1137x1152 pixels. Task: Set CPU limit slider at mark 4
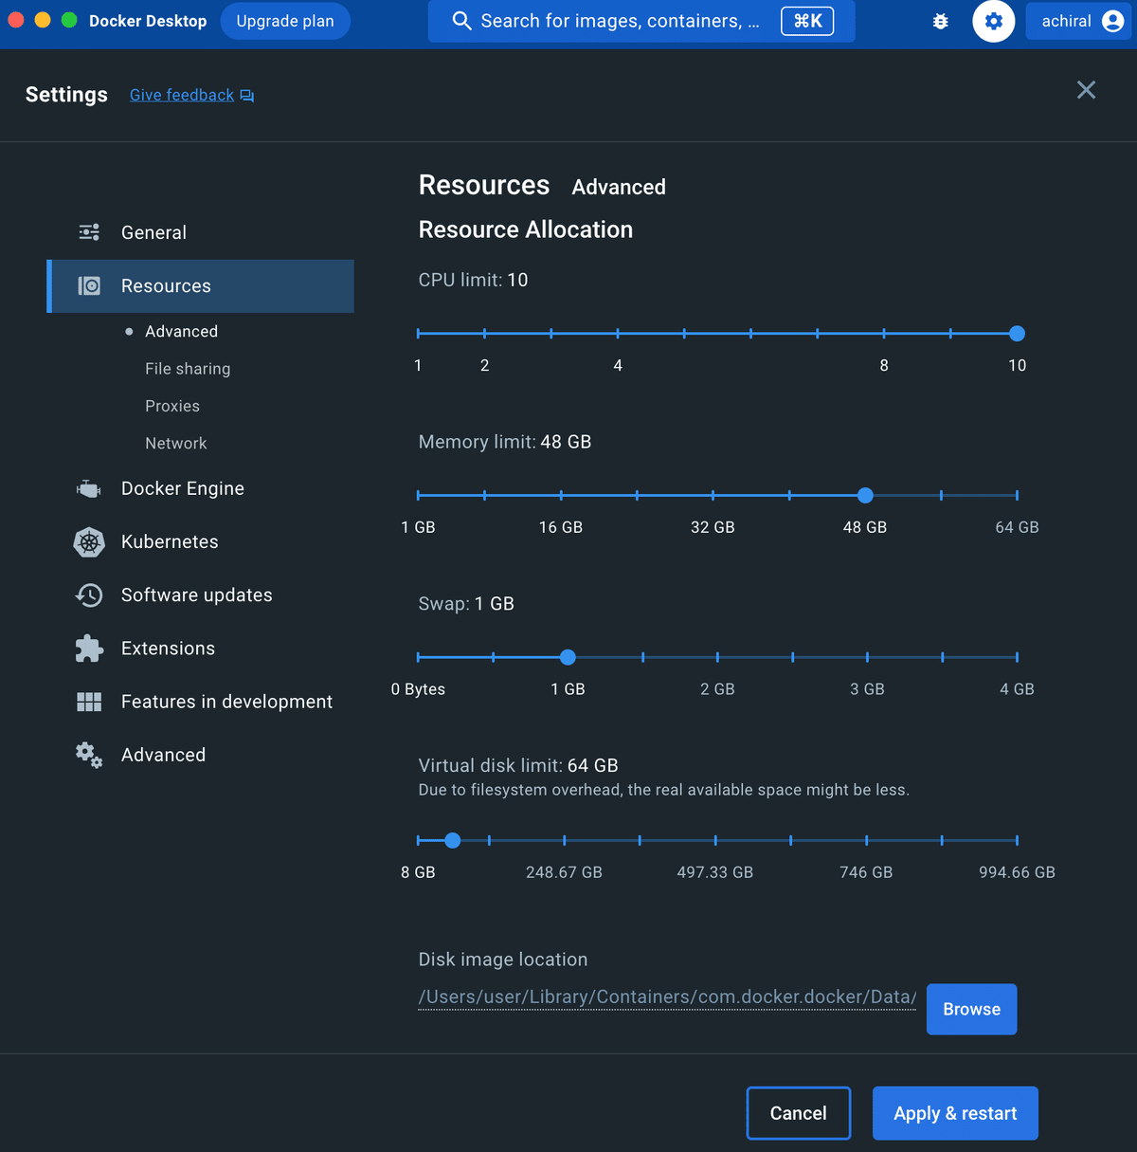(618, 334)
